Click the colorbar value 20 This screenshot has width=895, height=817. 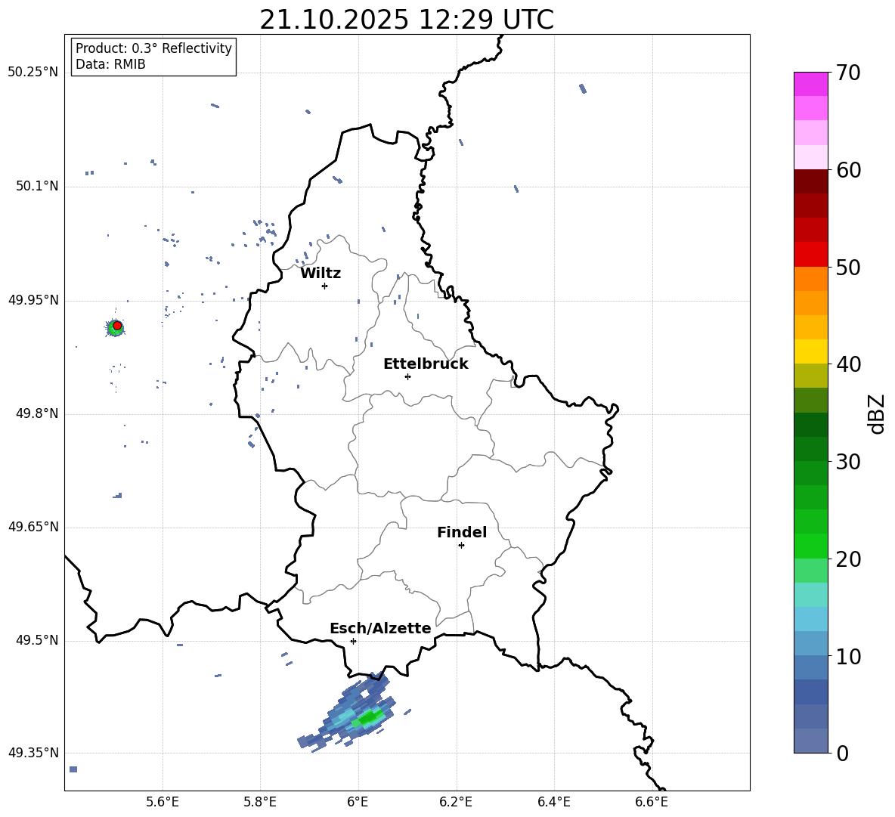point(848,560)
